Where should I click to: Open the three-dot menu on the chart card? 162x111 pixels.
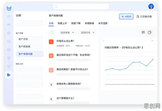pyautogui.click(x=152, y=41)
